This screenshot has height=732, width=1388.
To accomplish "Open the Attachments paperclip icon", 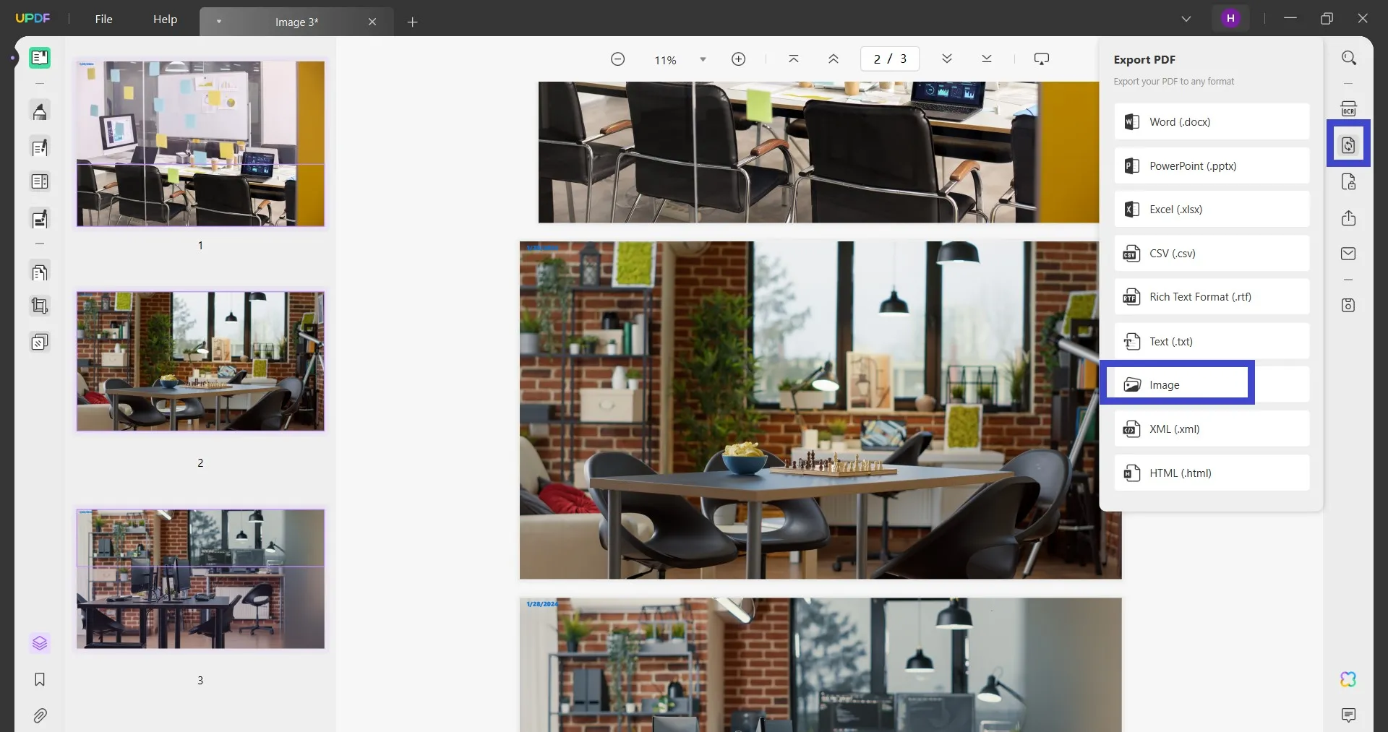I will [x=40, y=715].
